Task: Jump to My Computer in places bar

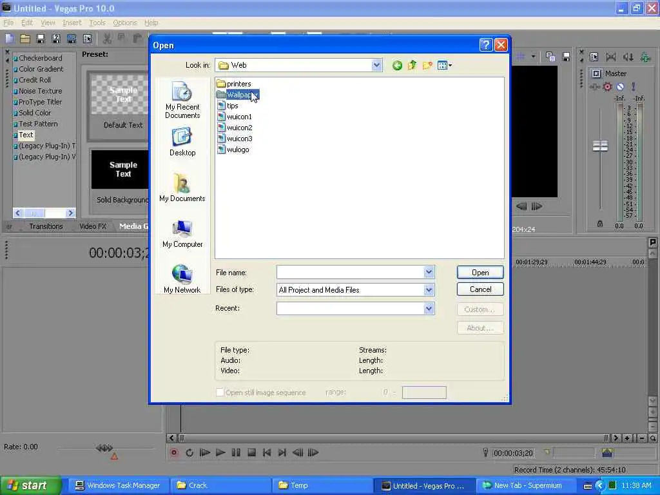Action: [182, 233]
